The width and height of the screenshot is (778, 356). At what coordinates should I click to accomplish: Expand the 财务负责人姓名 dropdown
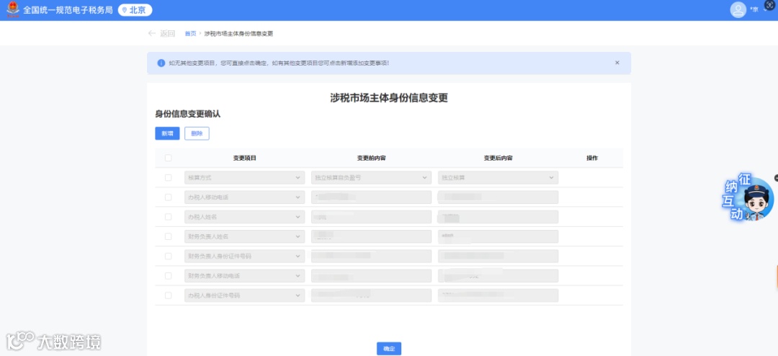tap(244, 236)
